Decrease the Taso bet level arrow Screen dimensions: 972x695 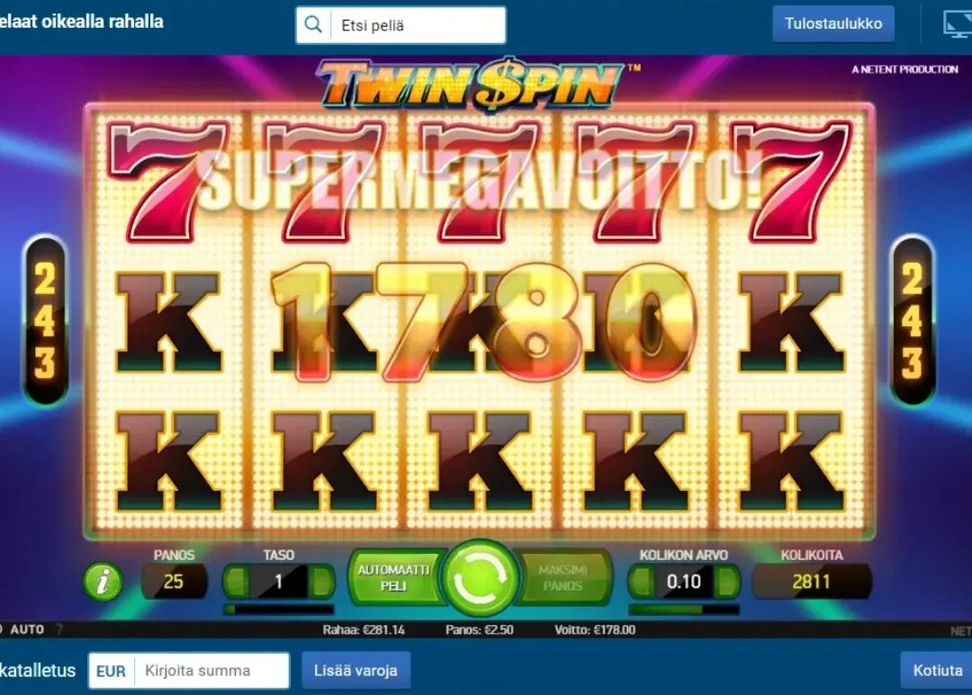236,582
